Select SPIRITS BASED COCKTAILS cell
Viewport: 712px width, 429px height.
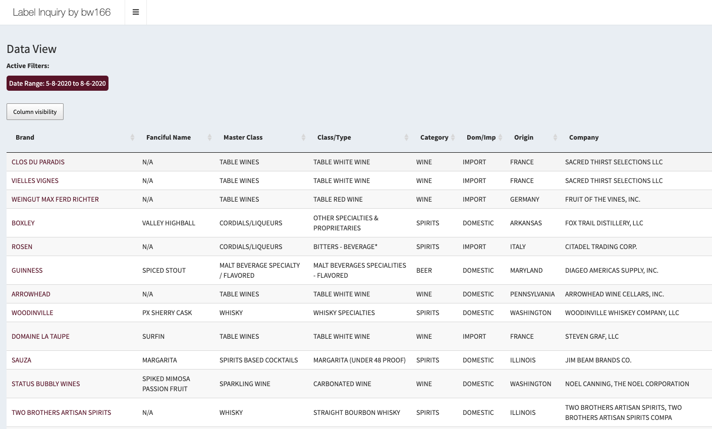click(259, 360)
